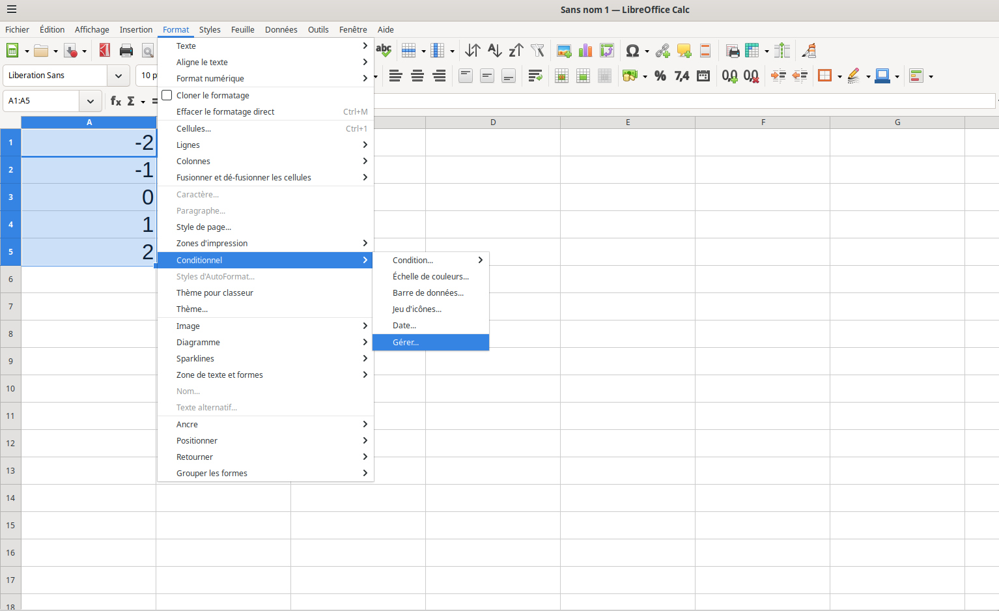
Task: Apply percent format with % icon
Action: 660,76
